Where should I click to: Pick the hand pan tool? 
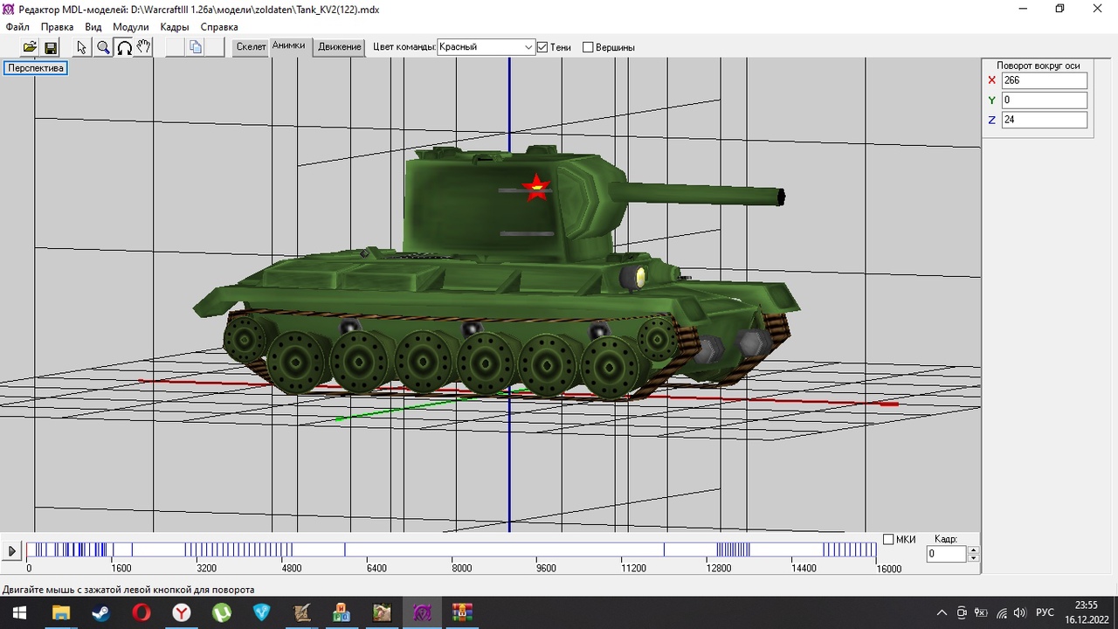pos(144,47)
